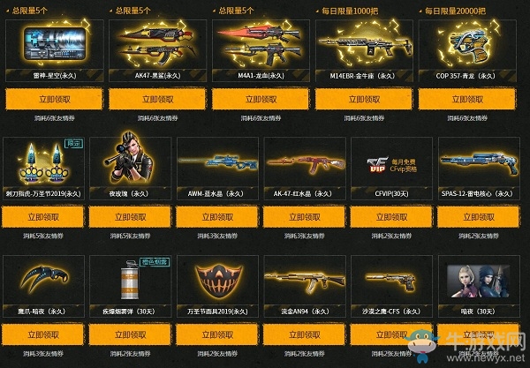Select the CFVIP badge icon
Screen dimensions: 530x368
(x=377, y=165)
